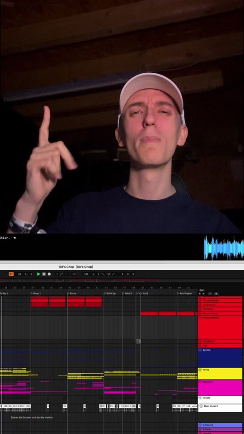Click the loop length field 4. 0. 0
Screen dimensions: 244x434
coord(127,274)
